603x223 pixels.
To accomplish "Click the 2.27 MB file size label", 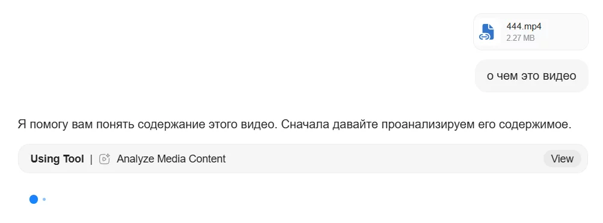I will coord(520,38).
